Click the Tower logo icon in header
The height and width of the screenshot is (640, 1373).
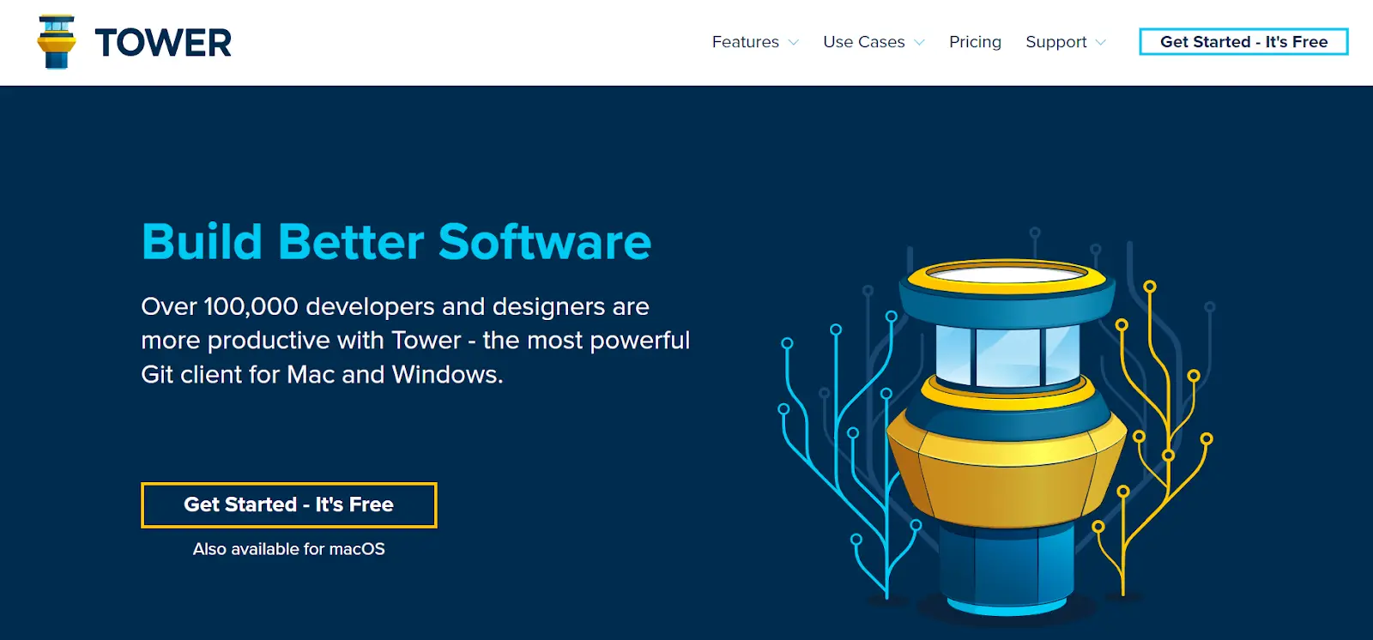pos(57,42)
